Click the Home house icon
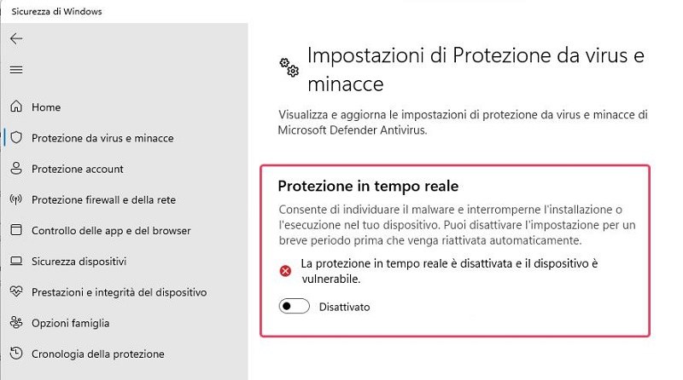The image size is (683, 380). click(x=16, y=107)
